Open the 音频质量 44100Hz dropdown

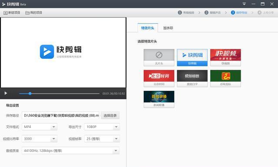pyautogui.click(x=70, y=151)
